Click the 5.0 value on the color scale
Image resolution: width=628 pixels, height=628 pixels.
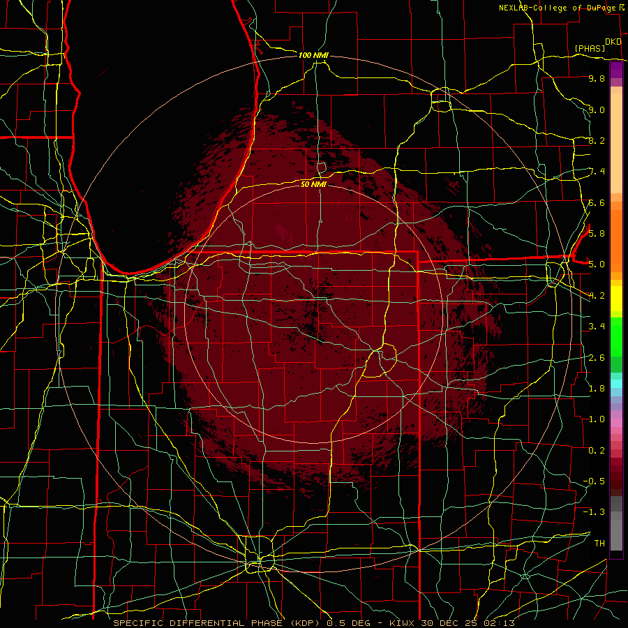[x=597, y=264]
